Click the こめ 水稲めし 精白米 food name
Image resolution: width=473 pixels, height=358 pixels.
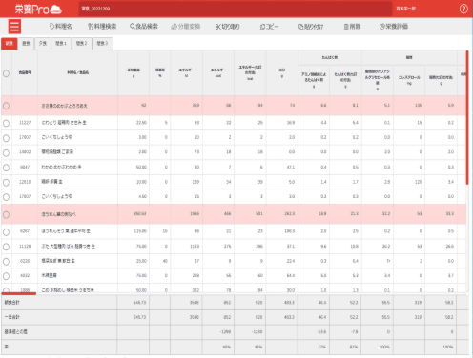click(x=68, y=290)
